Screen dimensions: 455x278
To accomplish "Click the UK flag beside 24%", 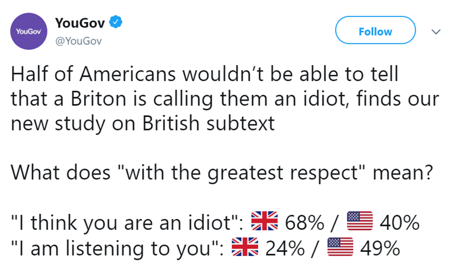I will [245, 248].
